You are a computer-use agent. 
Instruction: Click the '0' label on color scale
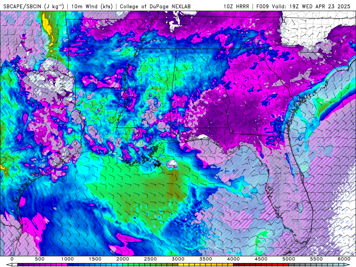coord(12,259)
